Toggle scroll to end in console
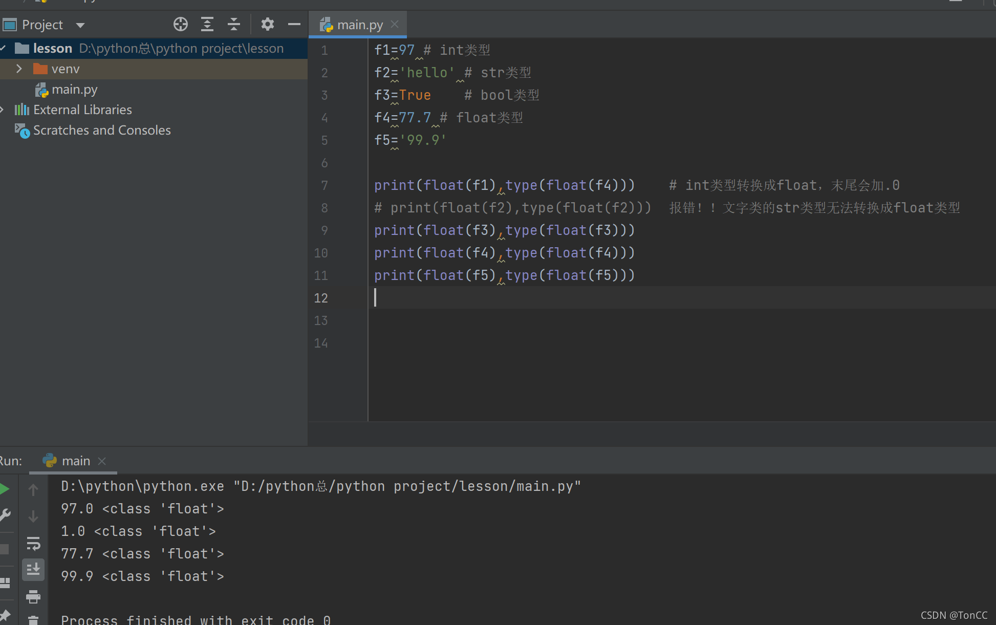 (x=33, y=569)
